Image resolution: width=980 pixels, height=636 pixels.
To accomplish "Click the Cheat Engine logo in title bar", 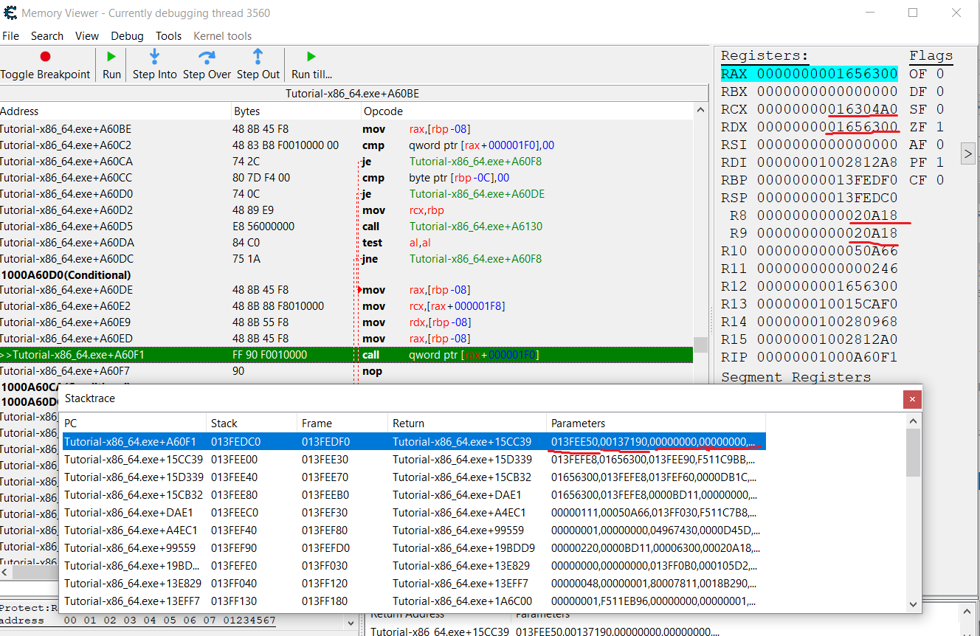I will 10,13.
